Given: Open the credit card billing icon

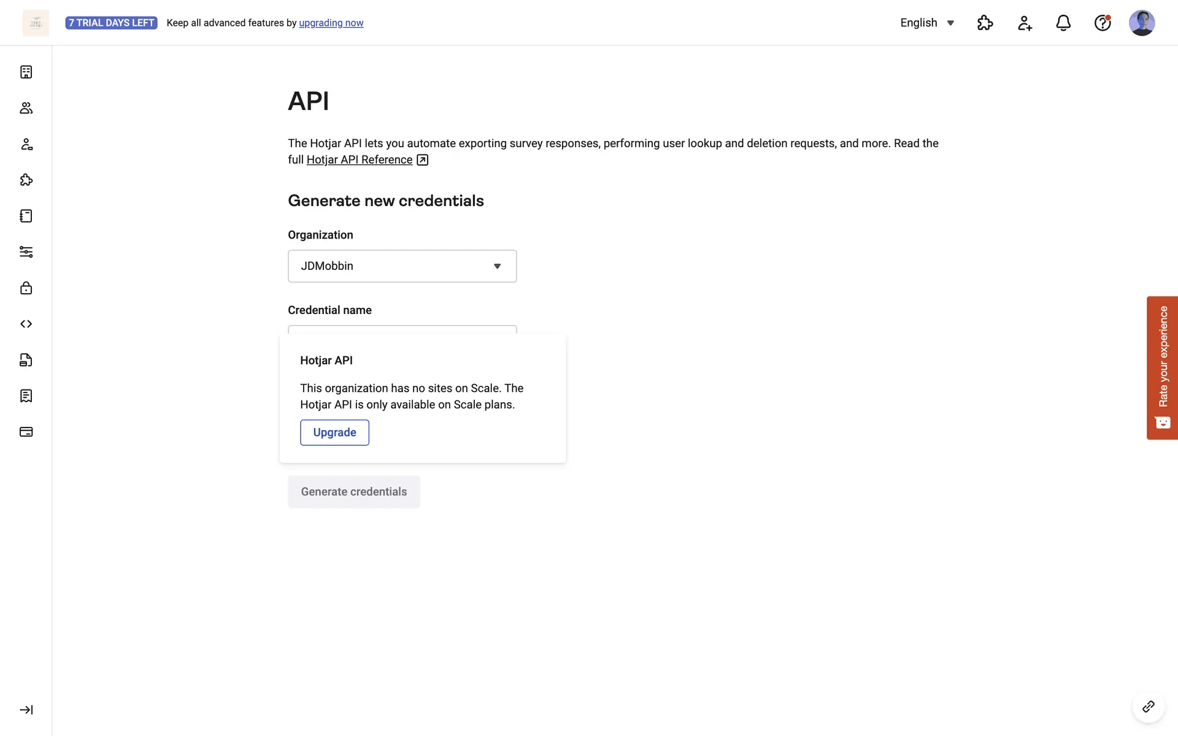Looking at the screenshot, I should tap(26, 432).
